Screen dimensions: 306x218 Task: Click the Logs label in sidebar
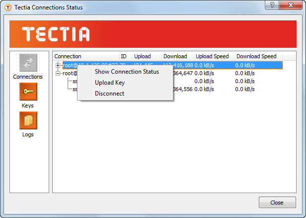[28, 134]
